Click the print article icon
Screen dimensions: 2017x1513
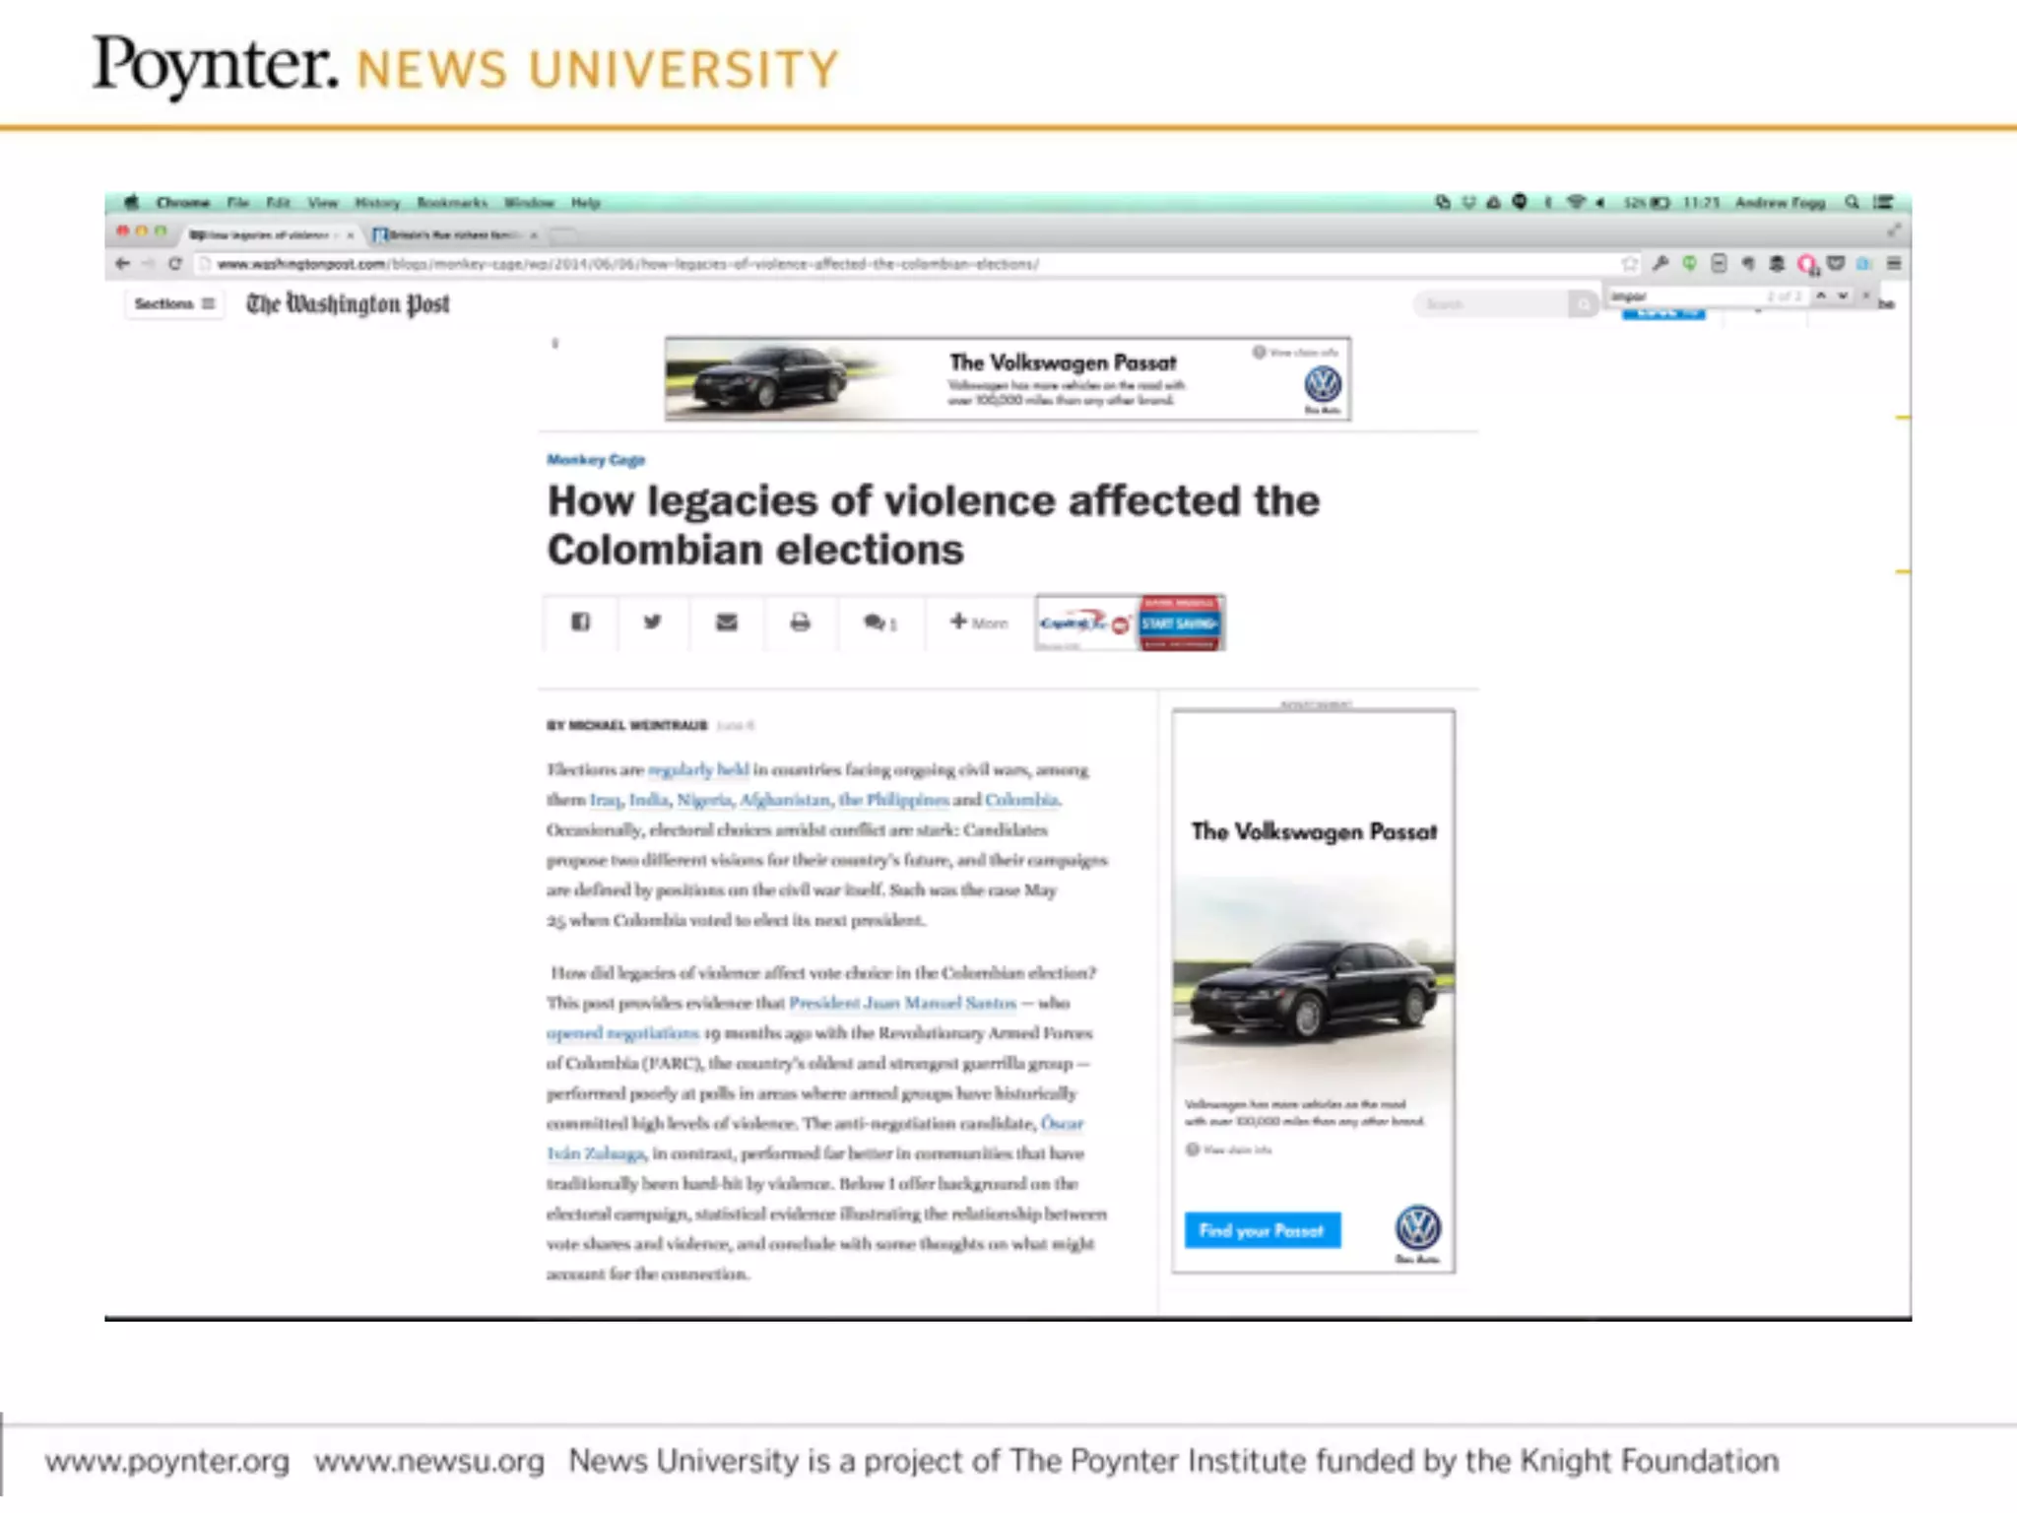click(800, 622)
